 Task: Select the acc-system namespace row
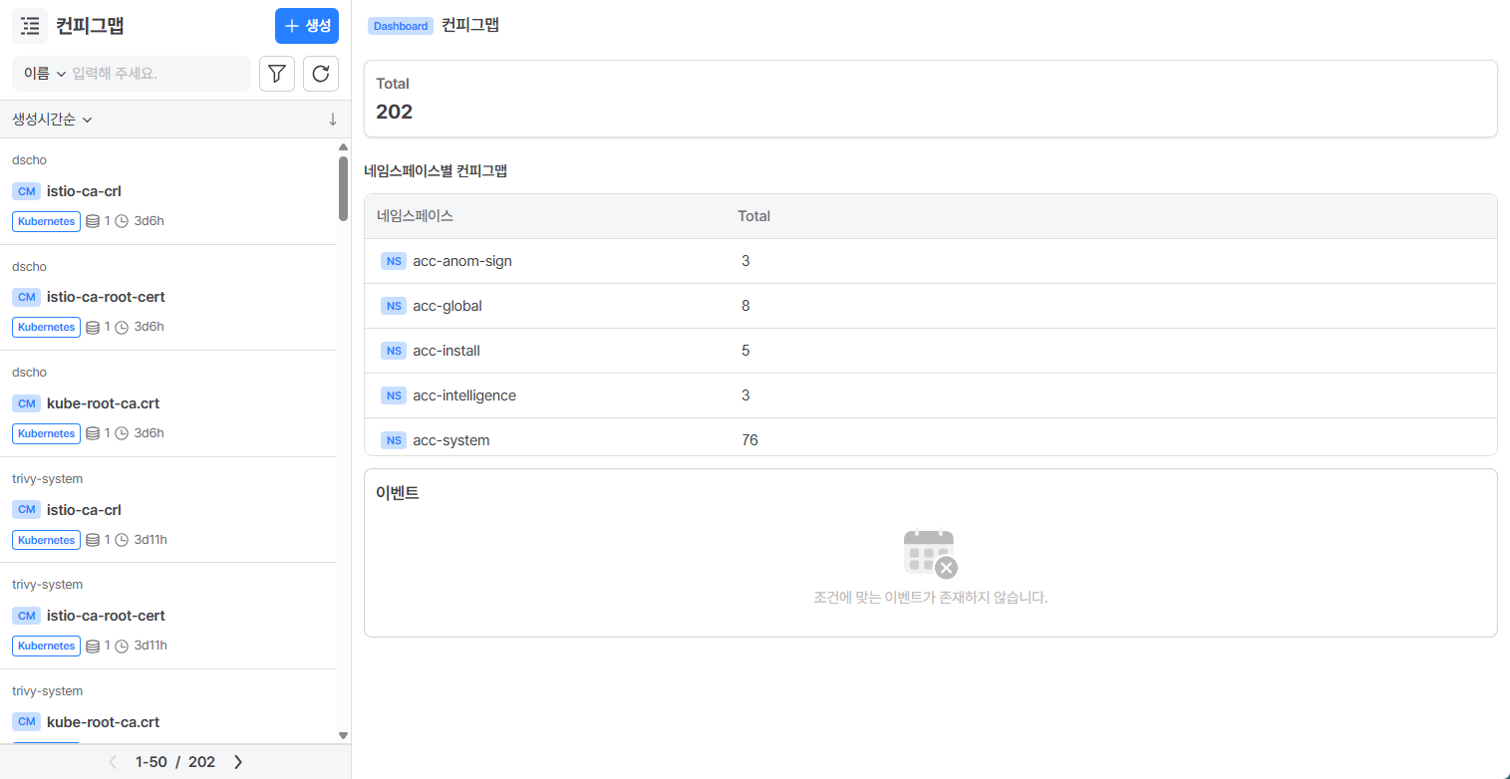pyautogui.click(x=931, y=437)
